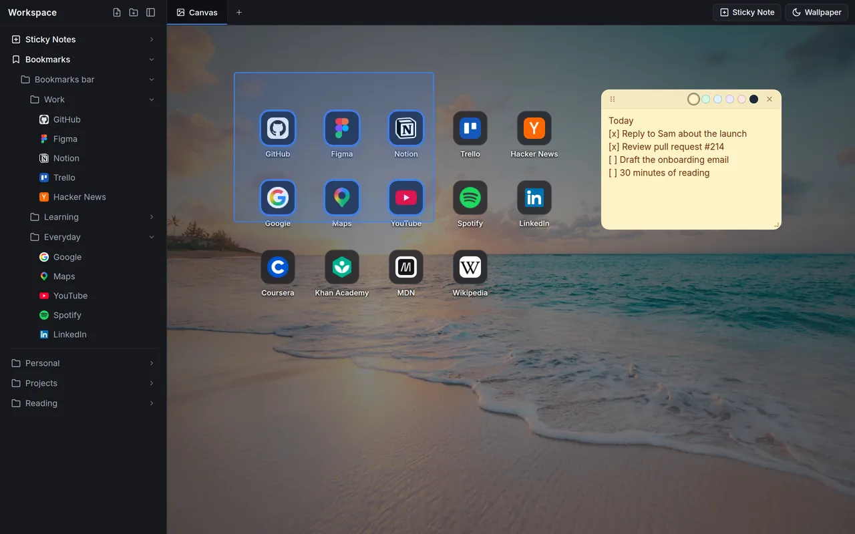This screenshot has width=855, height=534.
Task: Open the Trello shortcut tile on the canvas
Action: 470,128
